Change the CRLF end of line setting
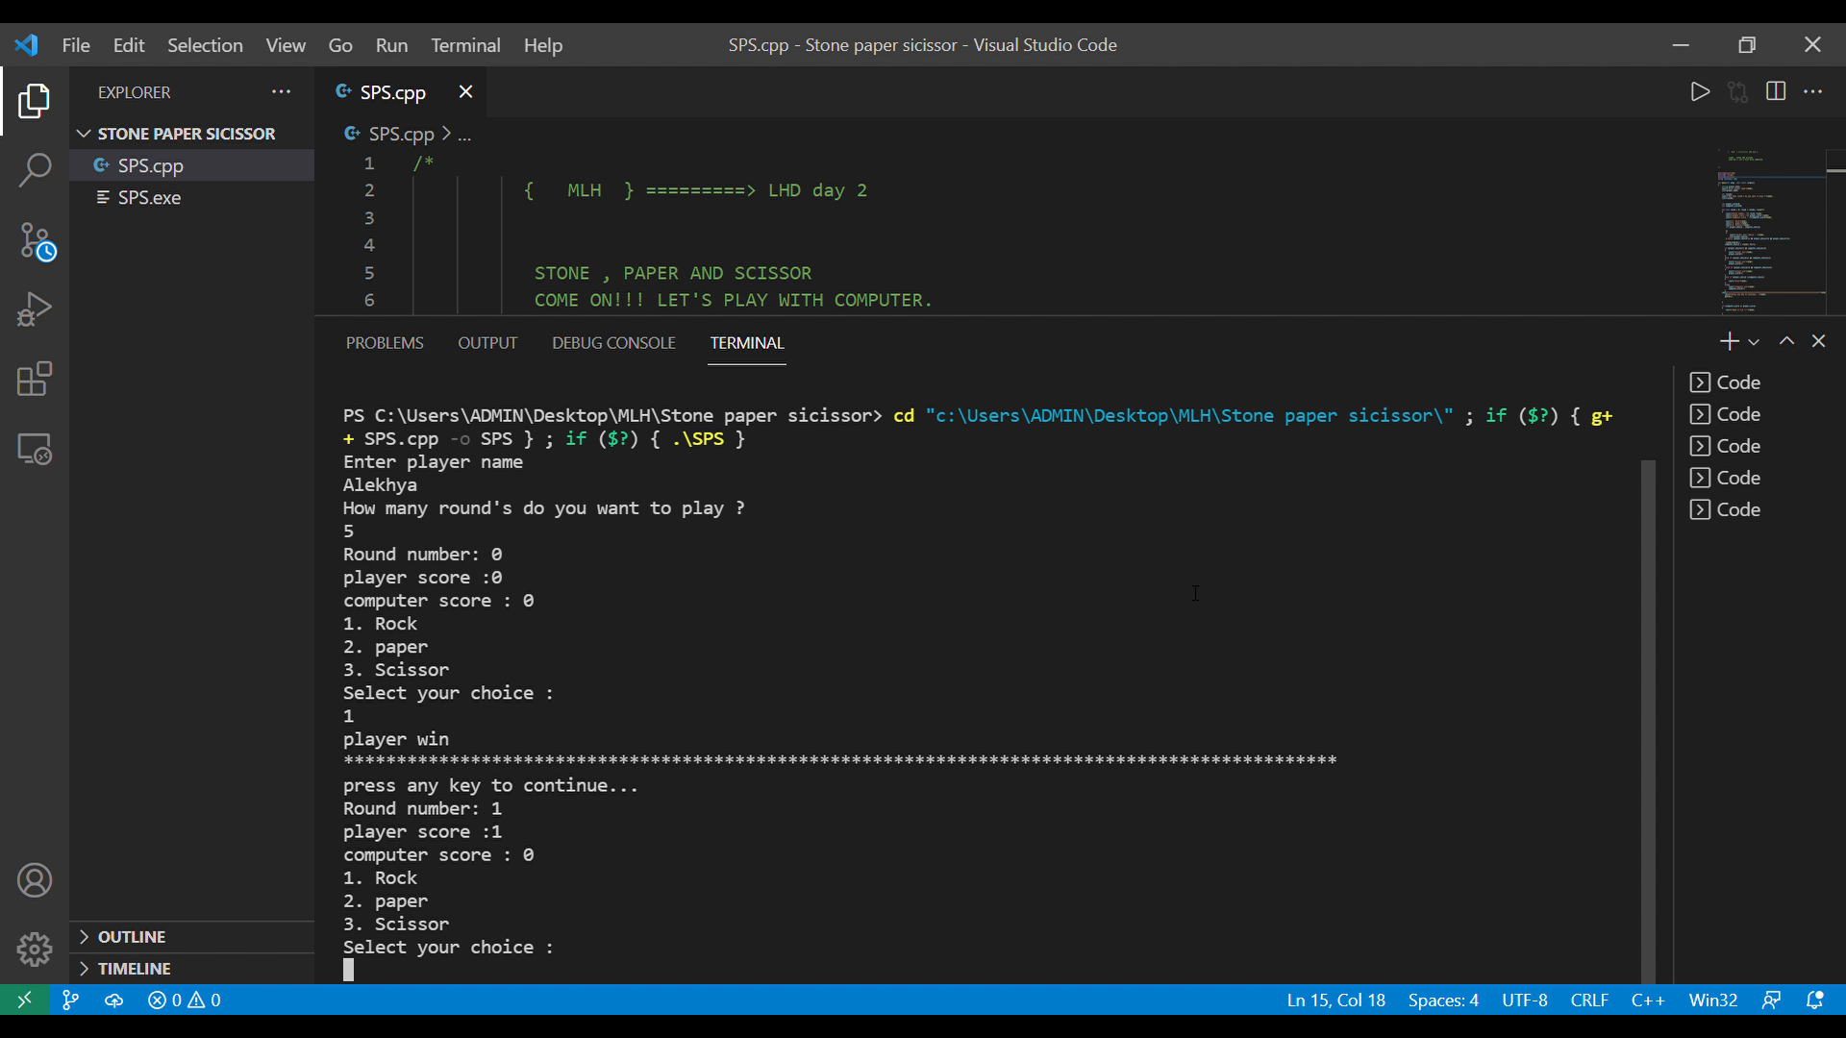Viewport: 1846px width, 1038px height. 1589,1001
